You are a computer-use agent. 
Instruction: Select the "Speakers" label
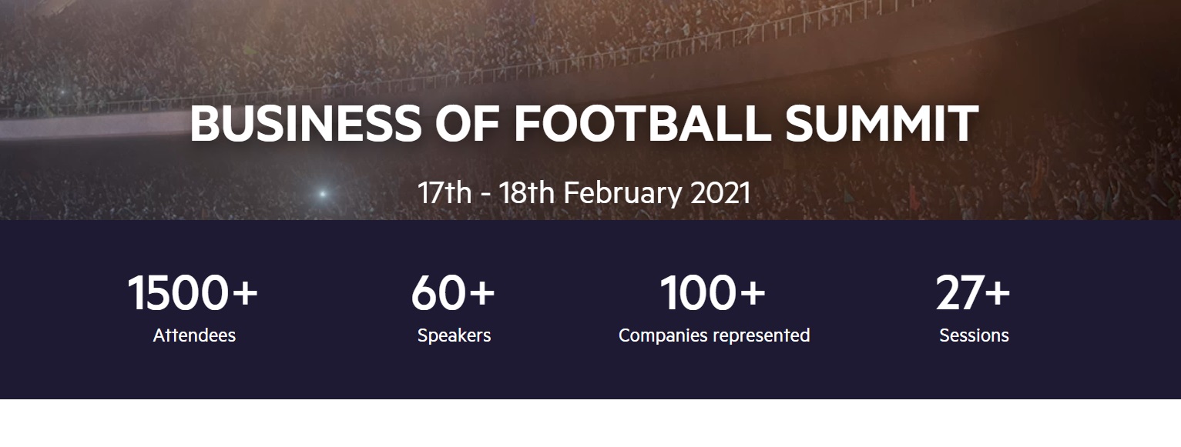pos(454,335)
